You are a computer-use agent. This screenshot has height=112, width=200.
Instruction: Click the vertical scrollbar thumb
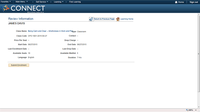tap(199, 54)
